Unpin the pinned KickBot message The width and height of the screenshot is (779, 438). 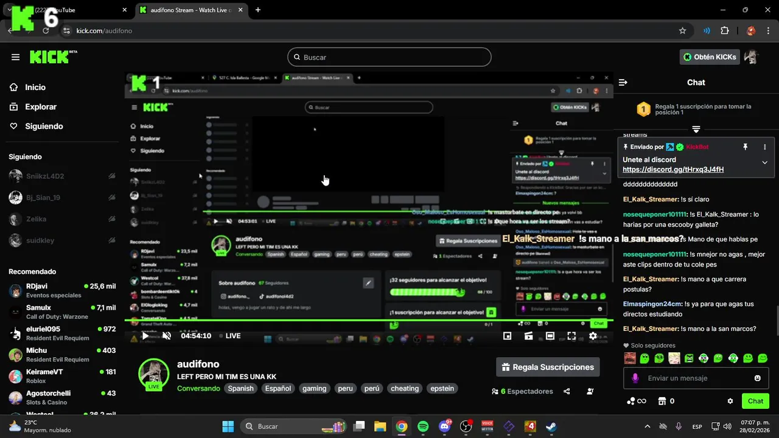click(745, 147)
